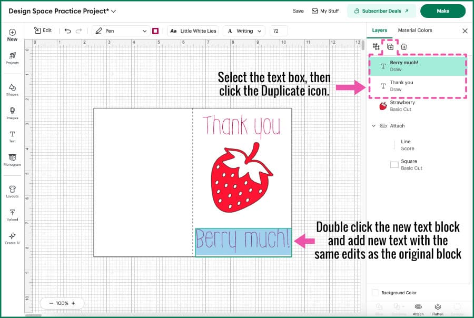Click the New project plus icon
This screenshot has height=318, width=474.
coord(13,32)
